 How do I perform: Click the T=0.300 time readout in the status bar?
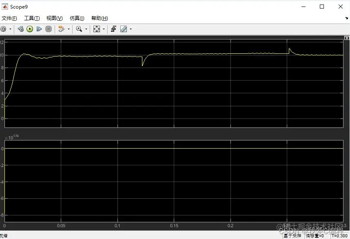coord(339,236)
